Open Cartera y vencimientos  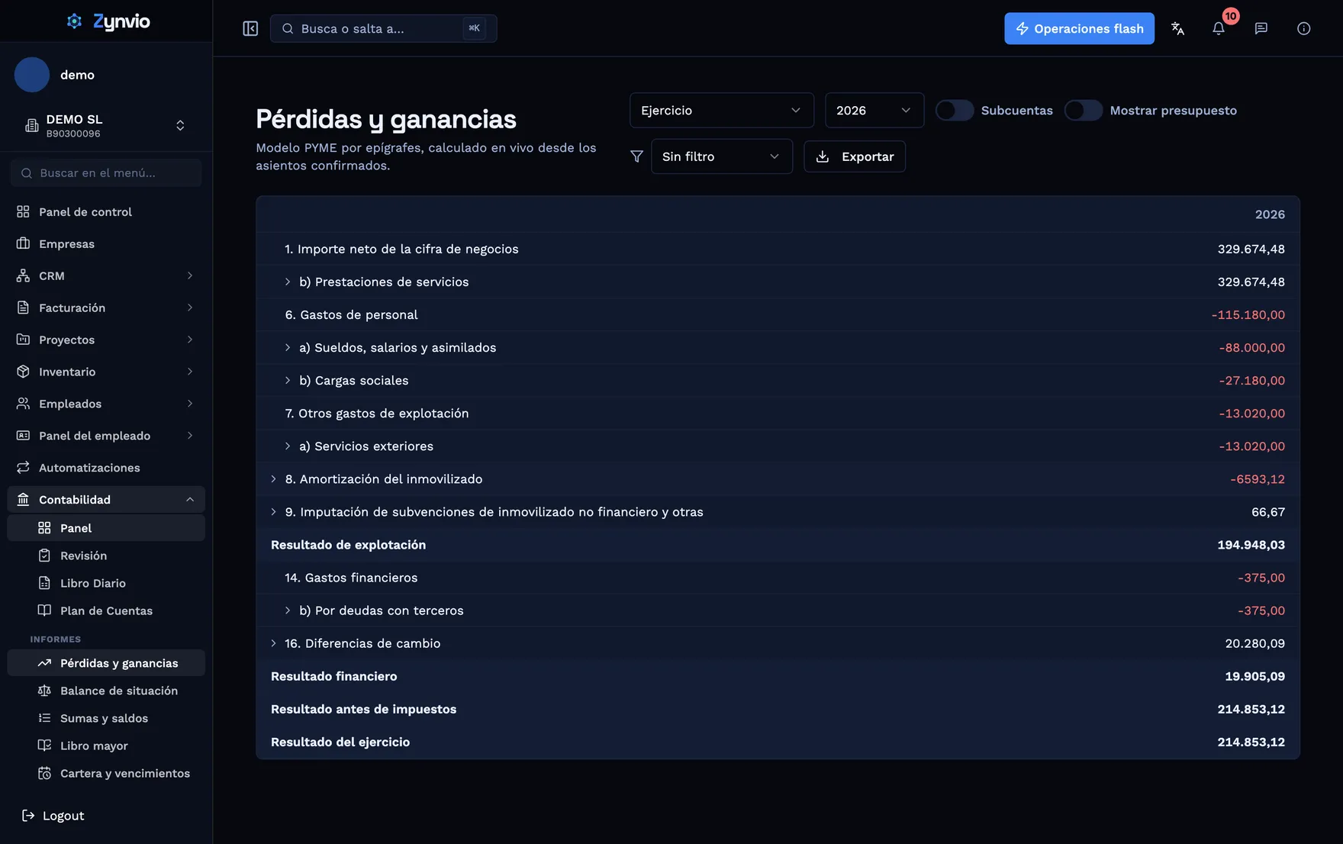[x=106, y=773]
